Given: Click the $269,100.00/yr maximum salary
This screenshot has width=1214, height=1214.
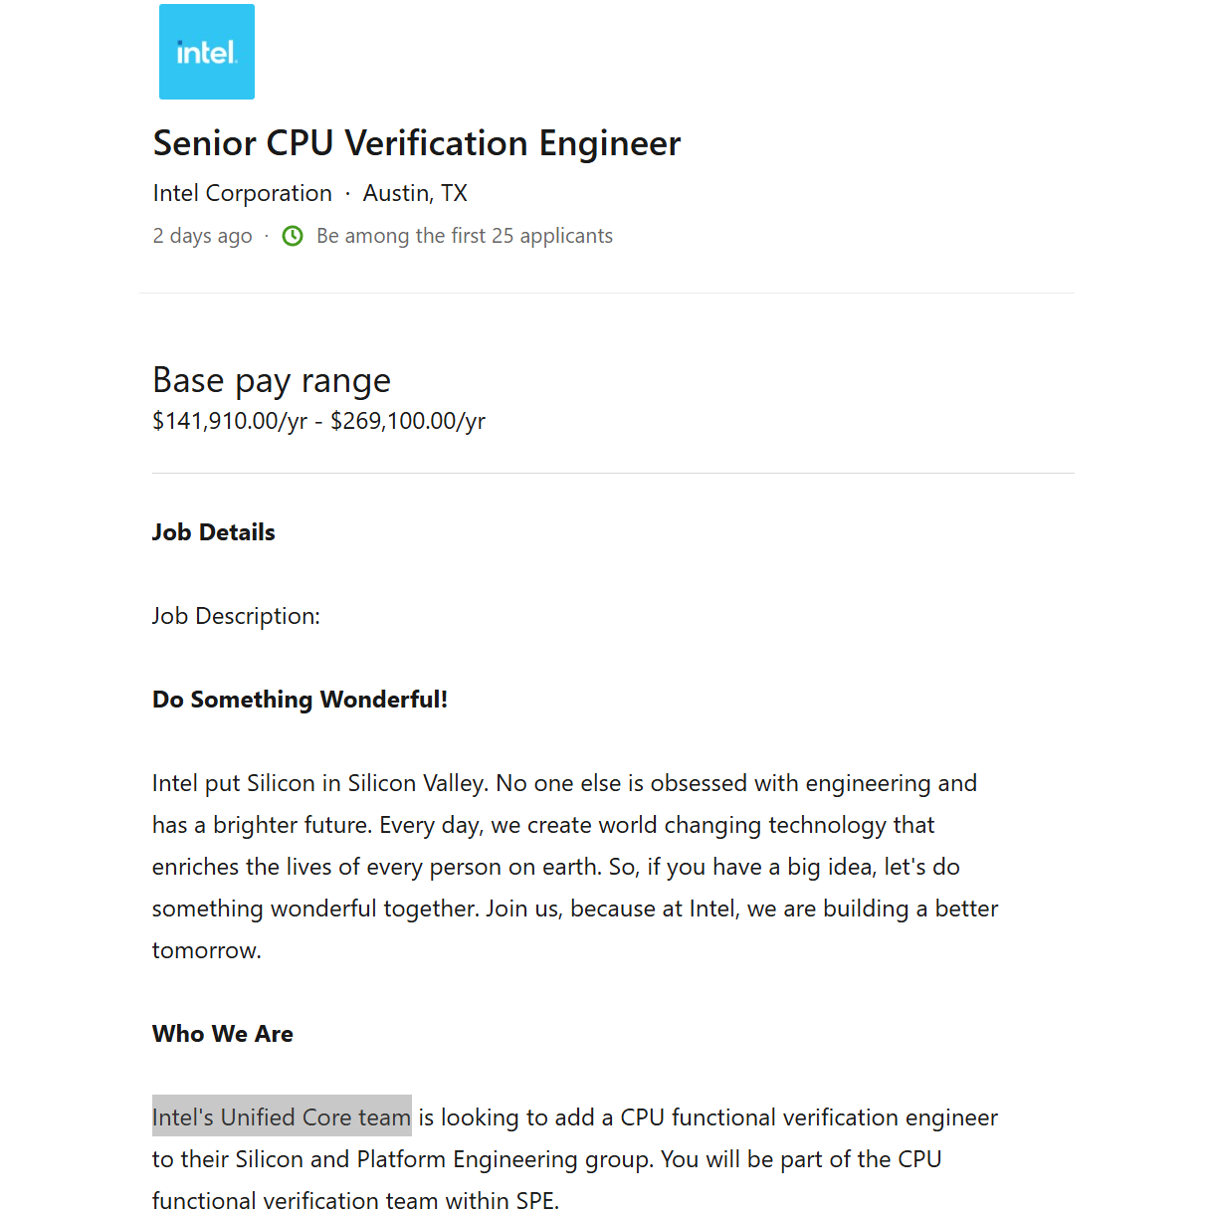Looking at the screenshot, I should [x=408, y=421].
